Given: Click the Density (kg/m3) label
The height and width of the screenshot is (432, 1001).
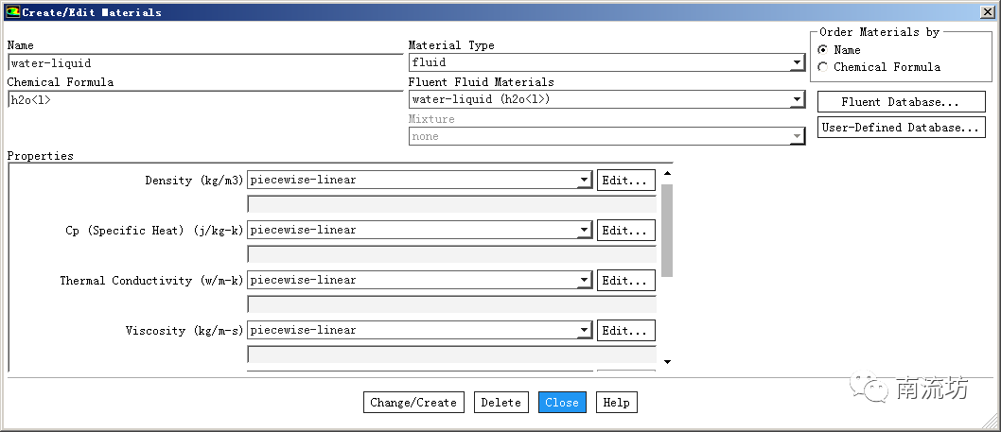Looking at the screenshot, I should coord(194,181).
